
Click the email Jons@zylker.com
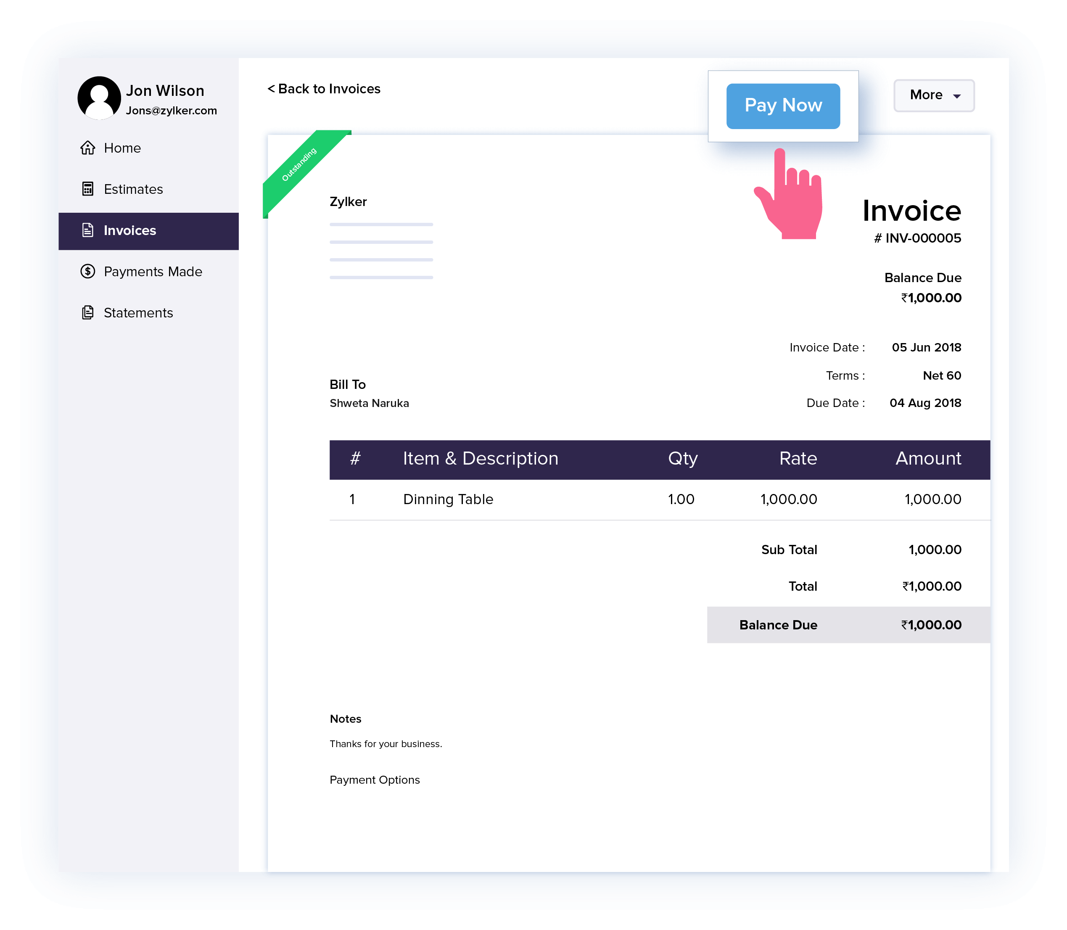click(172, 110)
